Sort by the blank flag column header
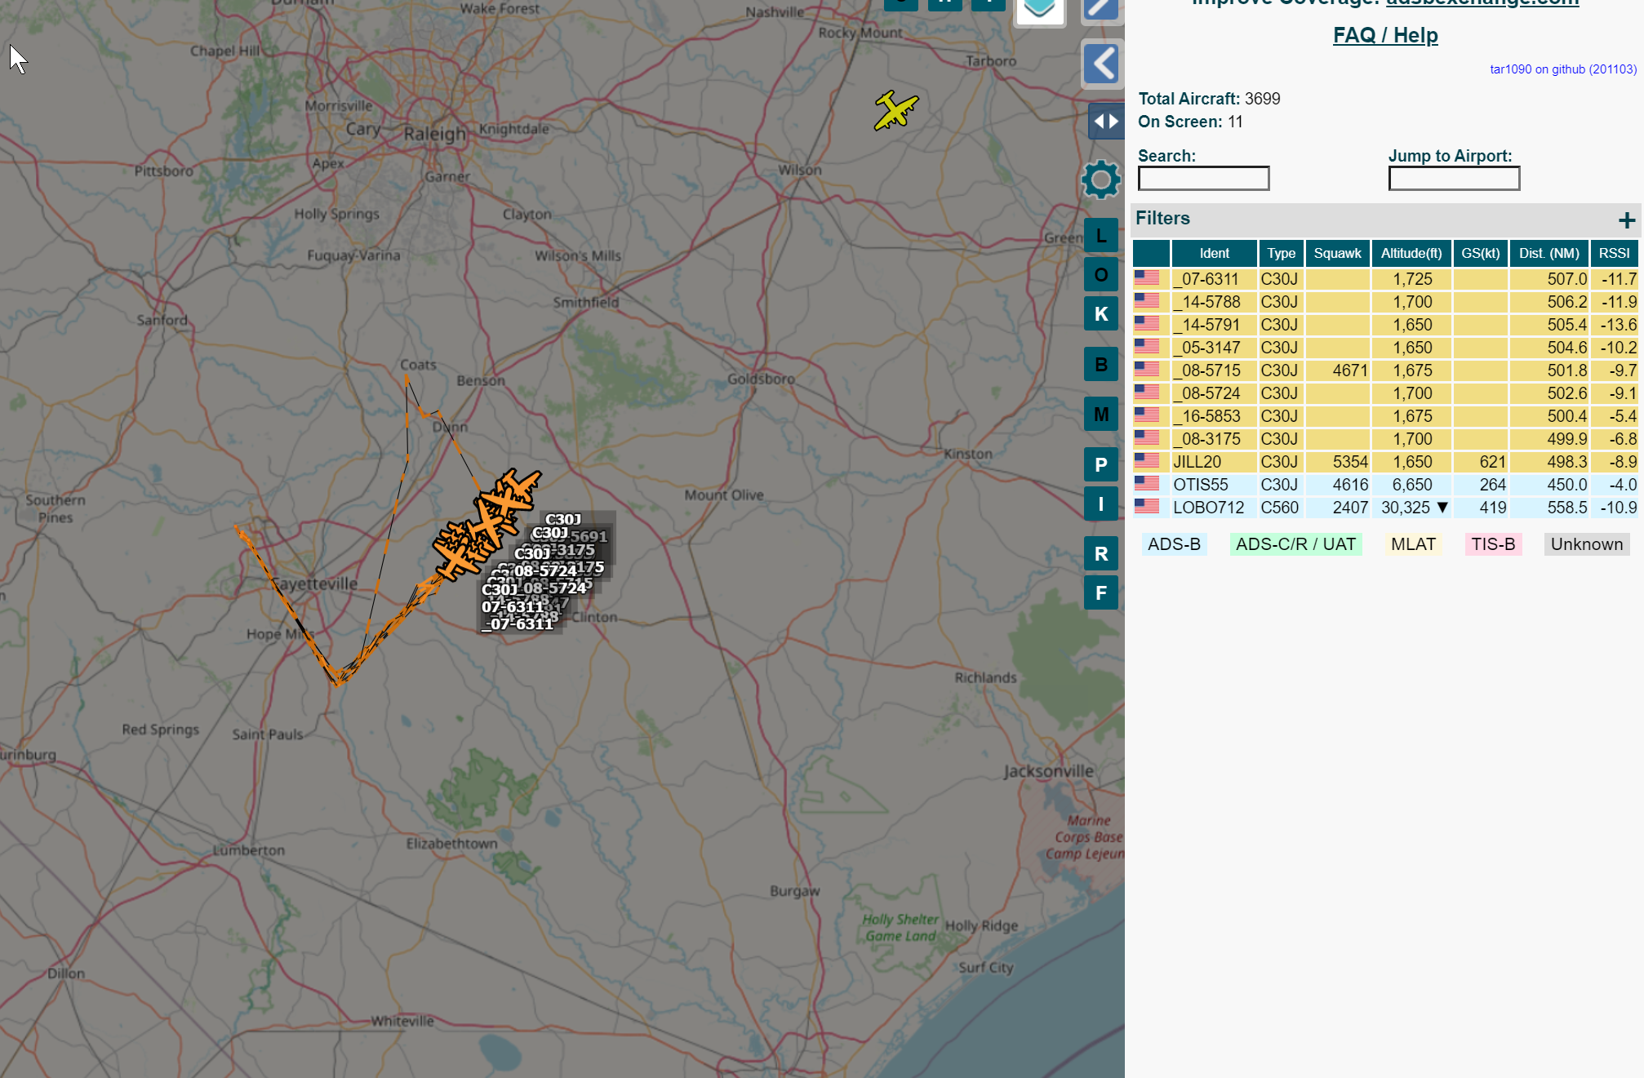 (x=1151, y=254)
